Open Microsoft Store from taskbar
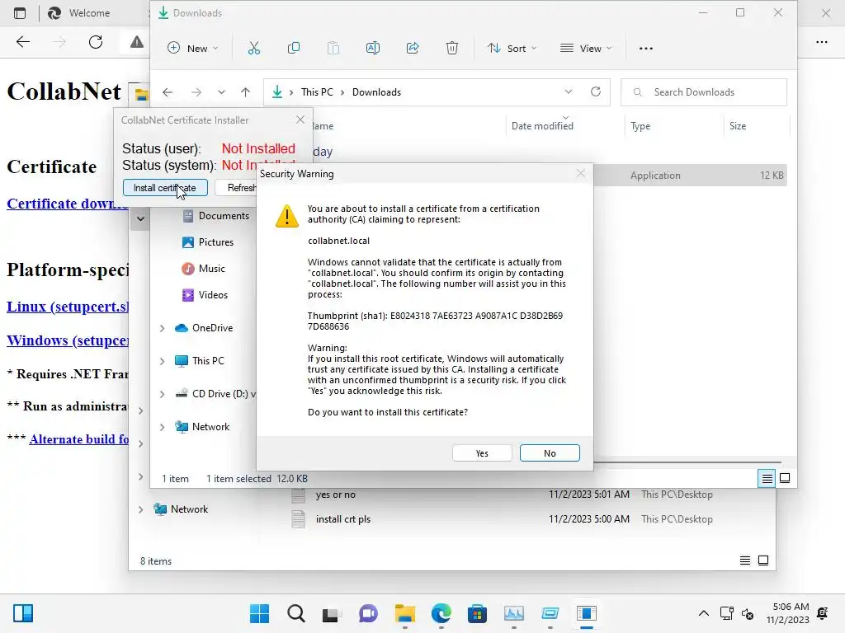This screenshot has width=845, height=633. click(x=477, y=613)
